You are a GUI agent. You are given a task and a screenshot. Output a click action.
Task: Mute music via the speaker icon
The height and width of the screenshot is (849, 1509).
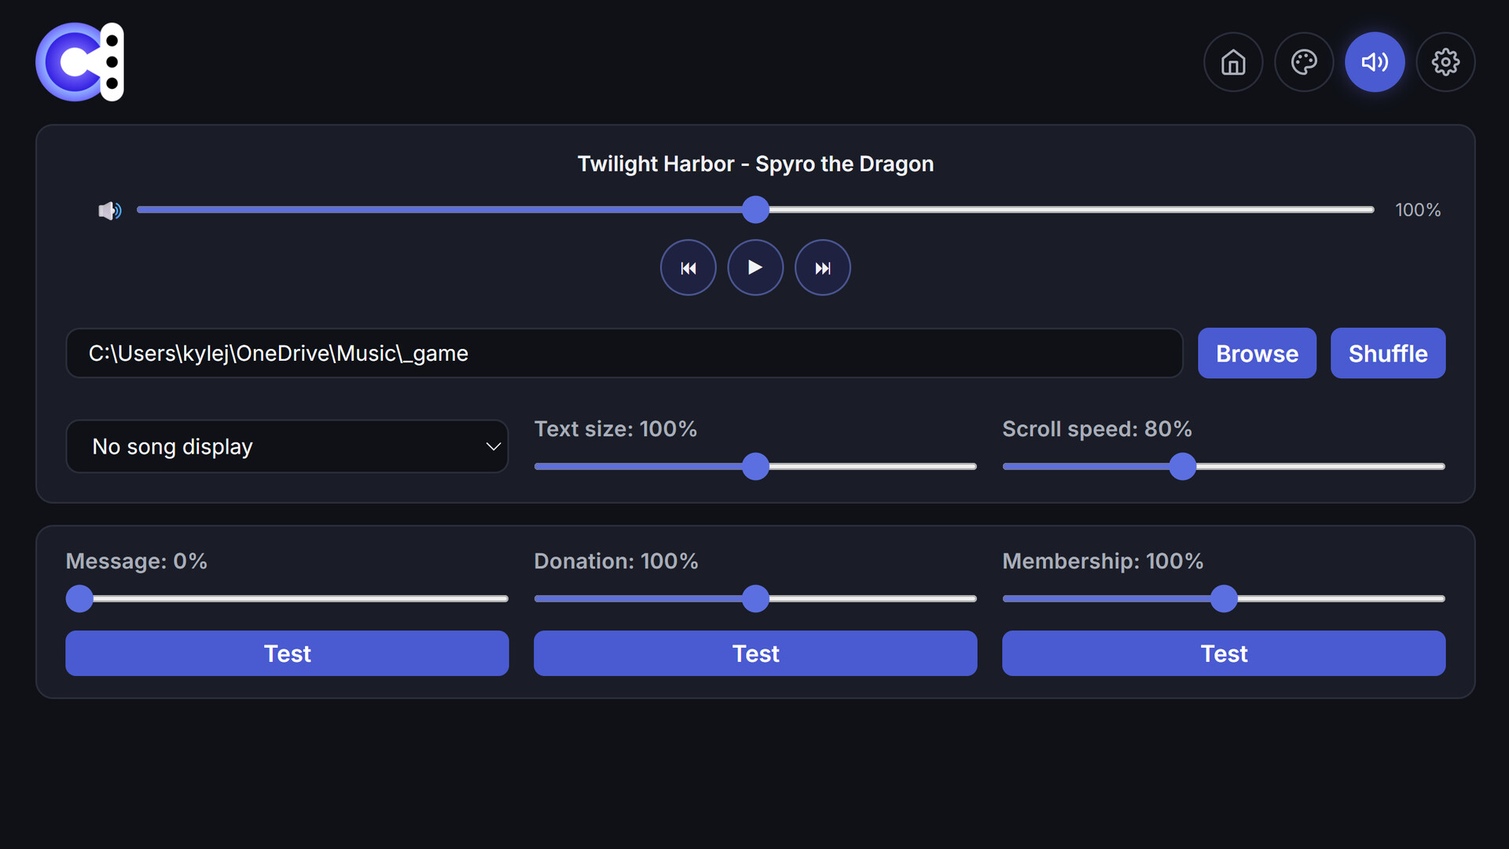pos(109,210)
